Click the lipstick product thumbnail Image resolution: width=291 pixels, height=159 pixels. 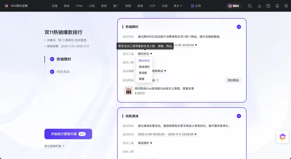[129, 91]
